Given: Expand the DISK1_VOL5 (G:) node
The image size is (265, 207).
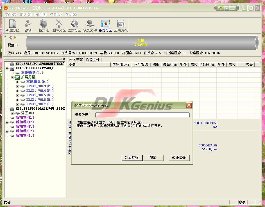Looking at the screenshot, I should click(18, 95).
